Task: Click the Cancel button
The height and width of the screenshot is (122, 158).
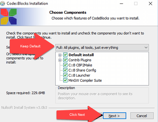Action: click(x=142, y=116)
